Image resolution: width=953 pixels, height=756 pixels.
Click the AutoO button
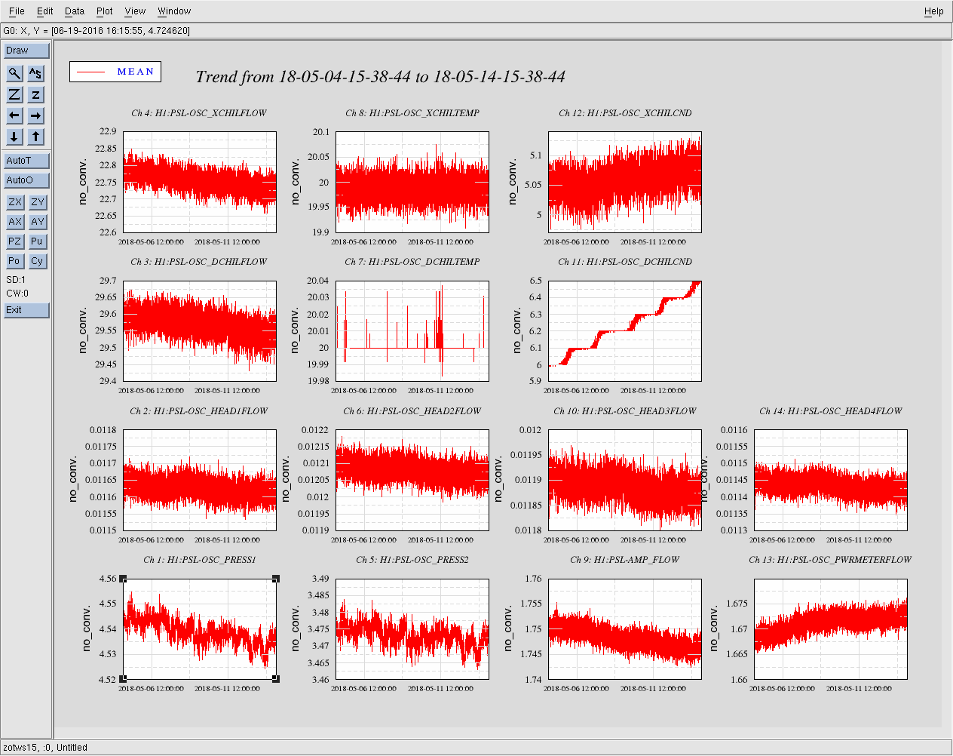click(x=26, y=180)
